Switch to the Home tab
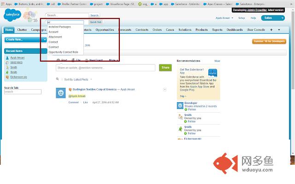This screenshot has height=184, width=295. tap(9, 29)
